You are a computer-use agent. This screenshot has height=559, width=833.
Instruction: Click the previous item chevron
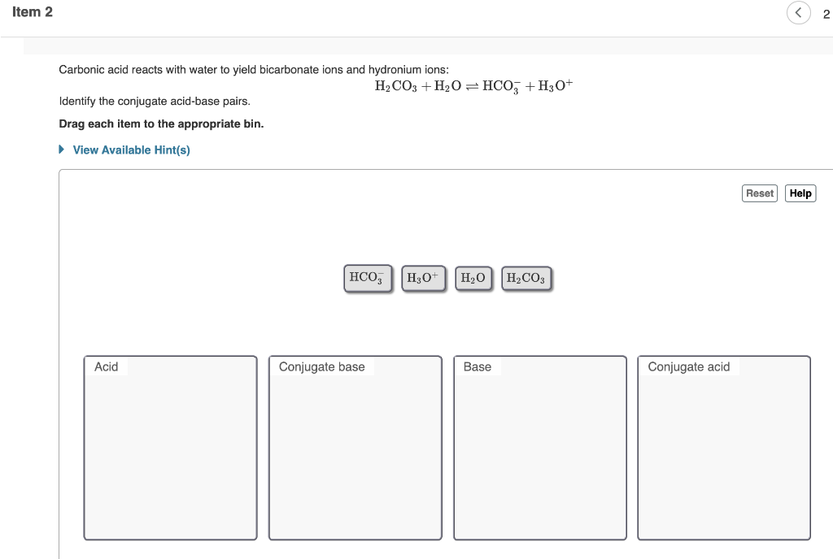click(798, 13)
